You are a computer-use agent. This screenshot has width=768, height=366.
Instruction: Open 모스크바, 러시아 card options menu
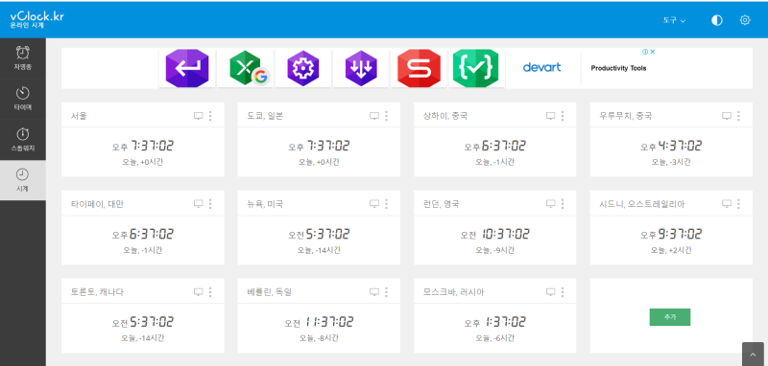click(x=563, y=291)
